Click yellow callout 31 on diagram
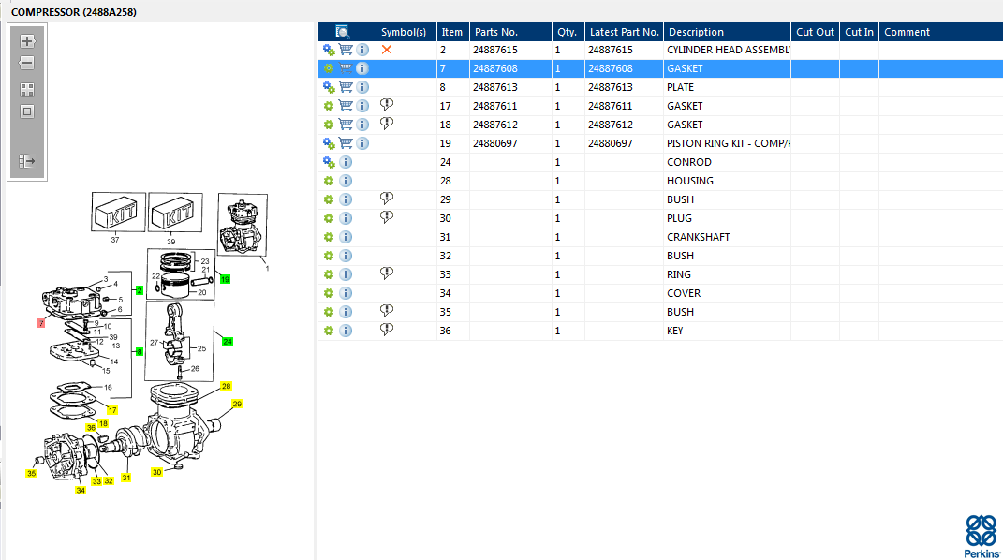This screenshot has width=1003, height=560. click(x=126, y=478)
